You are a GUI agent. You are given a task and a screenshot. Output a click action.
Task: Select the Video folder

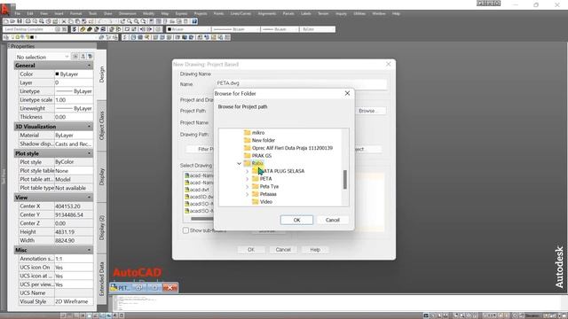pos(266,202)
